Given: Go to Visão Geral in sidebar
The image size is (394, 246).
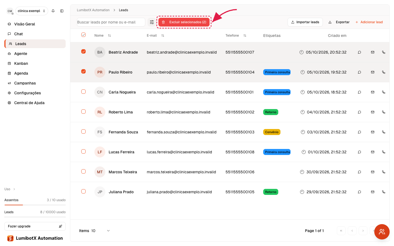Looking at the screenshot, I should [x=35, y=24].
